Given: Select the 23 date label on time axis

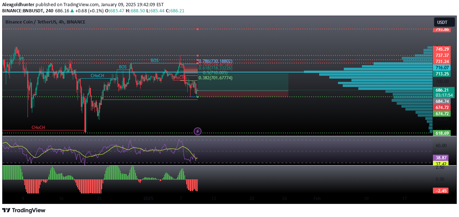Looking at the screenshot, I should coord(99,199).
